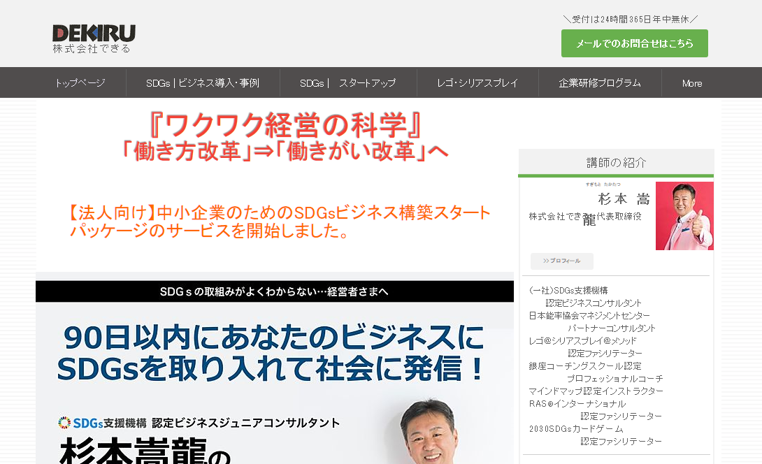Image resolution: width=762 pixels, height=464 pixels.
Task: Open the 企業研修プログラム page
Action: tap(600, 82)
